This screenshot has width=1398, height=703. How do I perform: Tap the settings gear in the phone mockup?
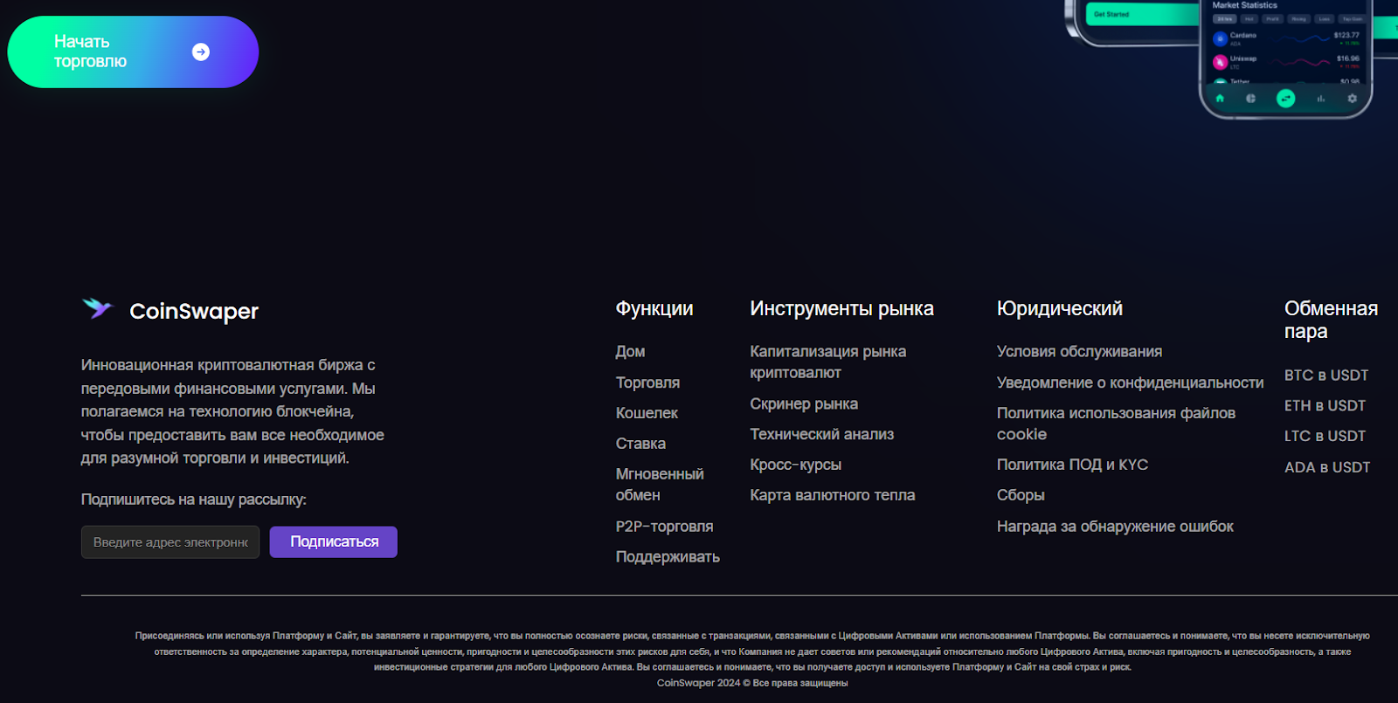[x=1352, y=99]
